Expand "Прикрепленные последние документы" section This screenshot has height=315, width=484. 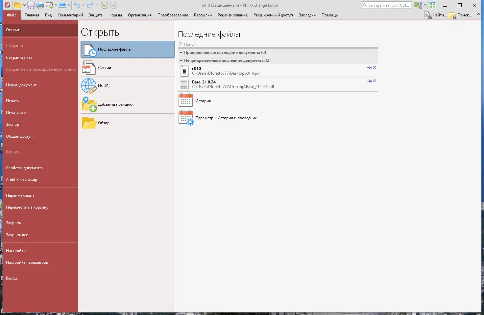pyautogui.click(x=181, y=52)
